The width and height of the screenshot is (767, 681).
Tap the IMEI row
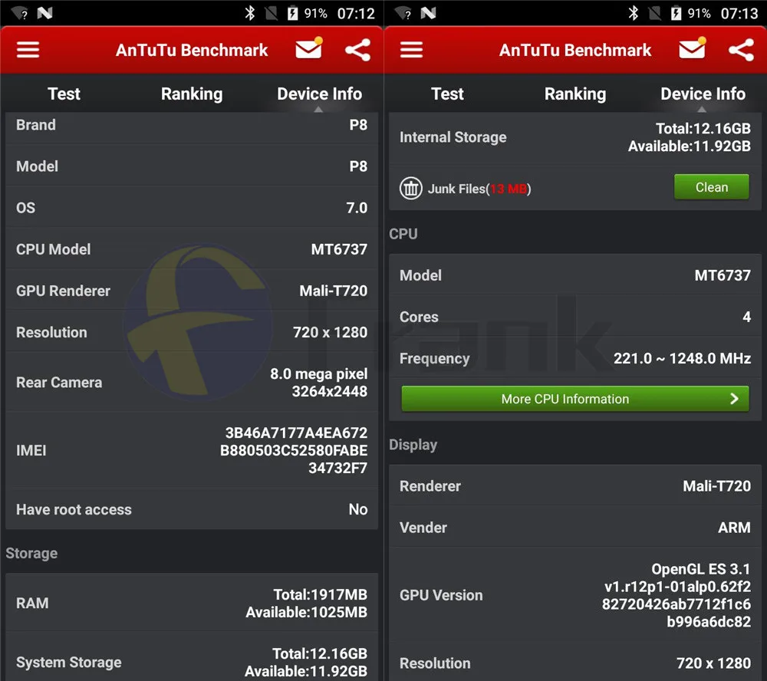click(x=192, y=450)
